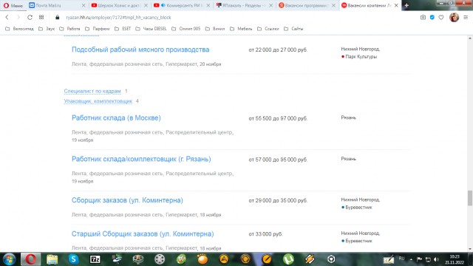The width and height of the screenshot is (473, 266).
Task: Open the Работа bookmarks folder
Action: pyautogui.click(x=69, y=29)
